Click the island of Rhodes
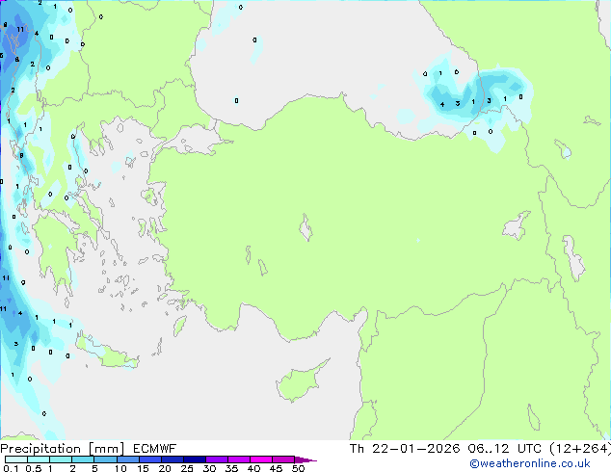The height and width of the screenshot is (472, 611). tap(179, 326)
